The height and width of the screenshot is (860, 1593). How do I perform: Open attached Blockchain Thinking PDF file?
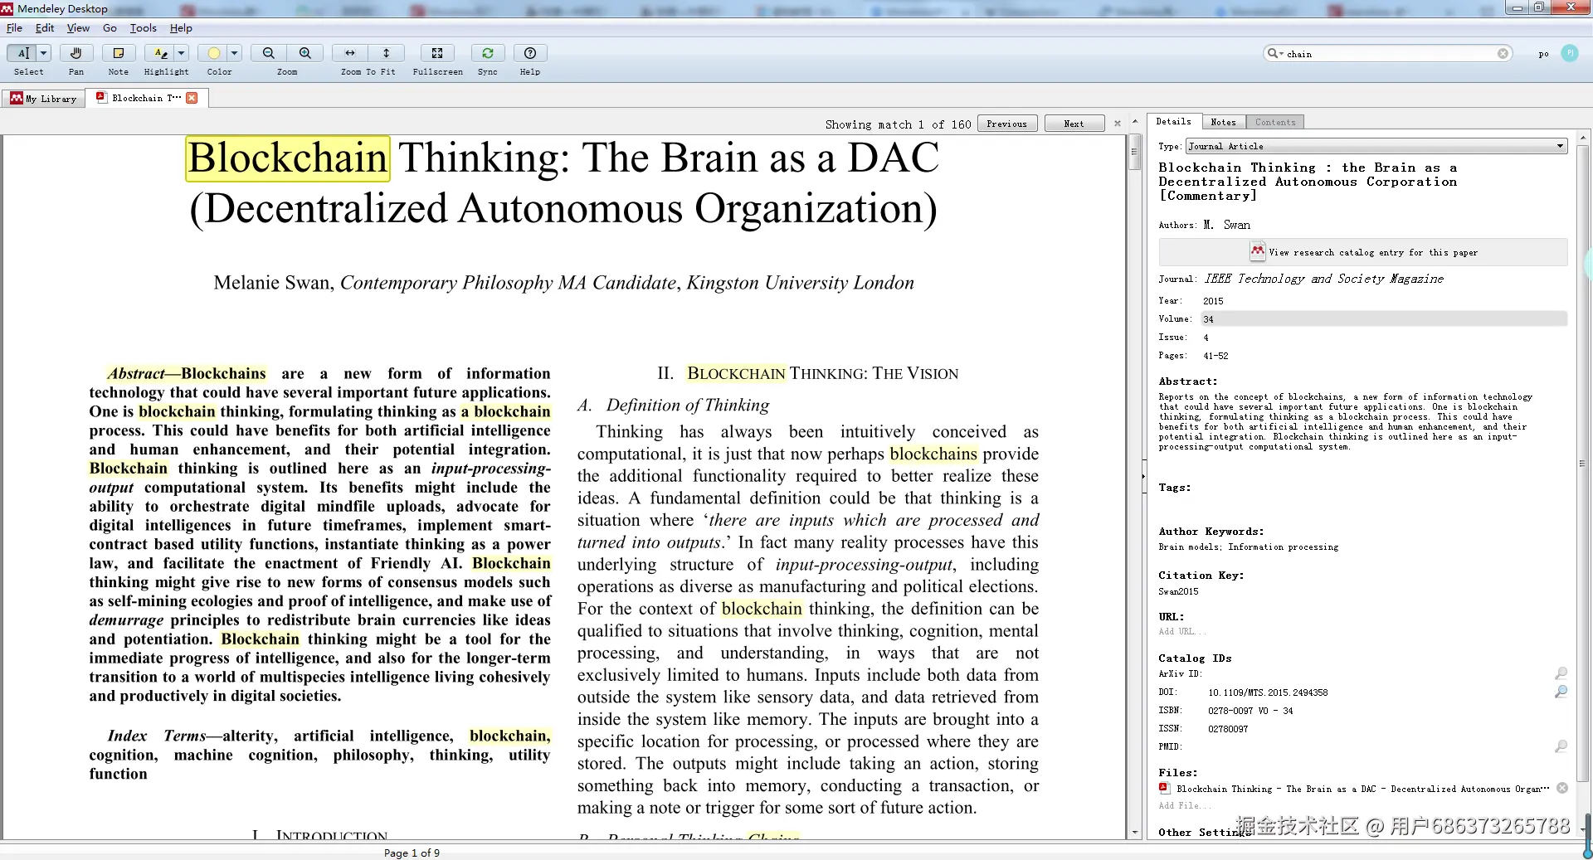(x=1362, y=789)
